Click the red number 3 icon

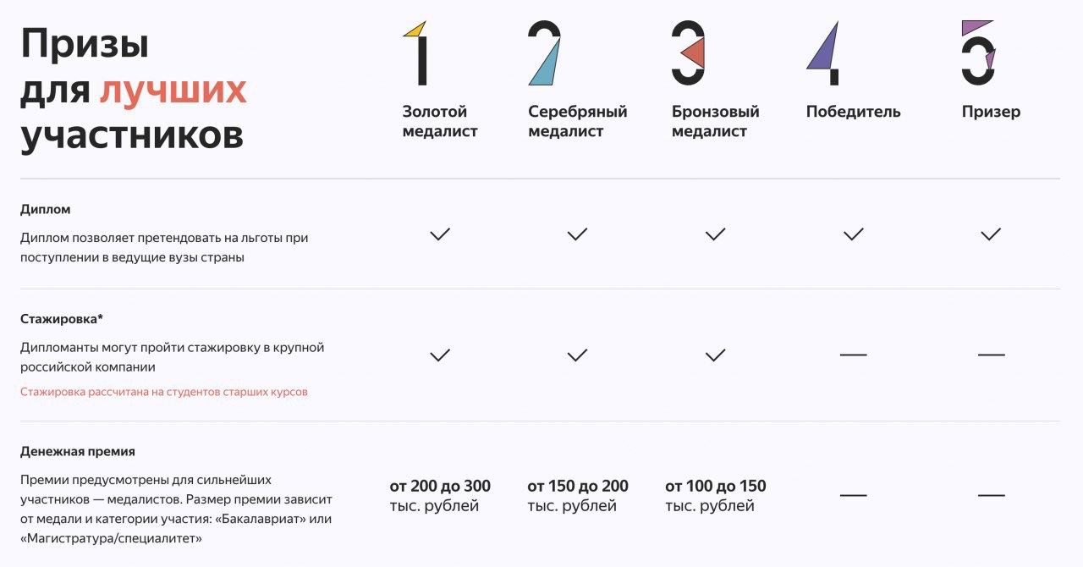click(689, 53)
